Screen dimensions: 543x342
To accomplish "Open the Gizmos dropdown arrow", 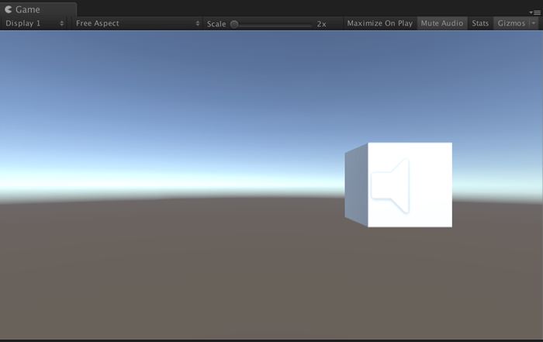I will 533,23.
